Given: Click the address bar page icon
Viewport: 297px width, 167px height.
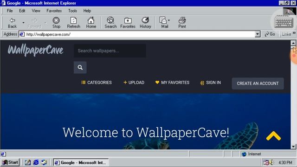Looking at the screenshot, I should point(22,34).
